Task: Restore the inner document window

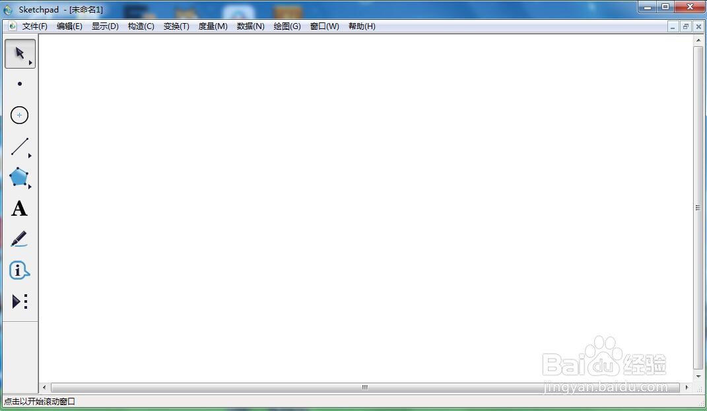Action: [x=685, y=26]
